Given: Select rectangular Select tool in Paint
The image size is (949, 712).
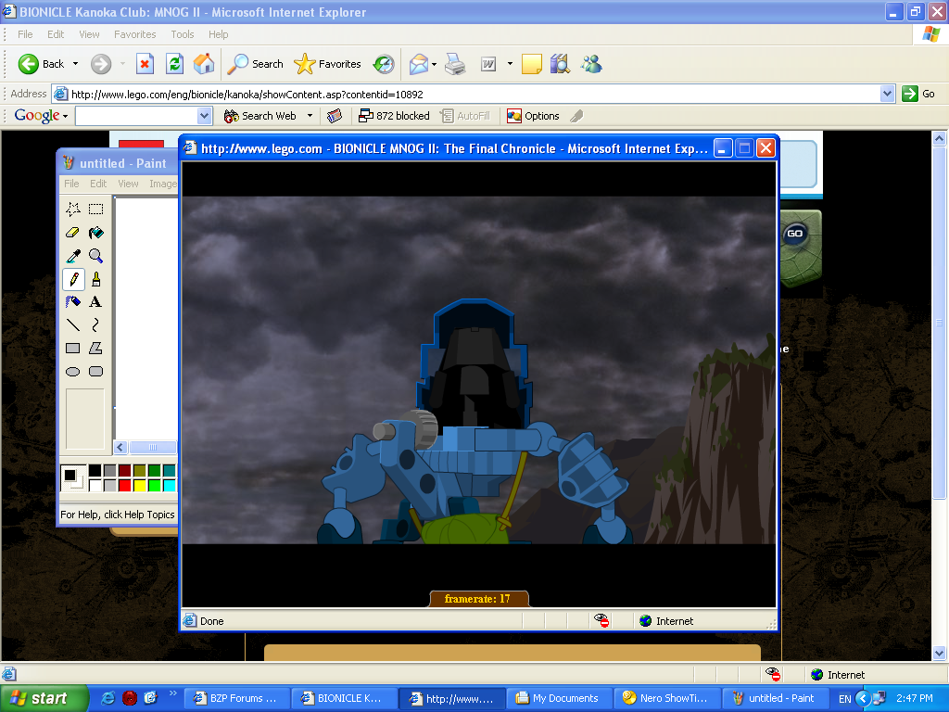Looking at the screenshot, I should [x=95, y=210].
